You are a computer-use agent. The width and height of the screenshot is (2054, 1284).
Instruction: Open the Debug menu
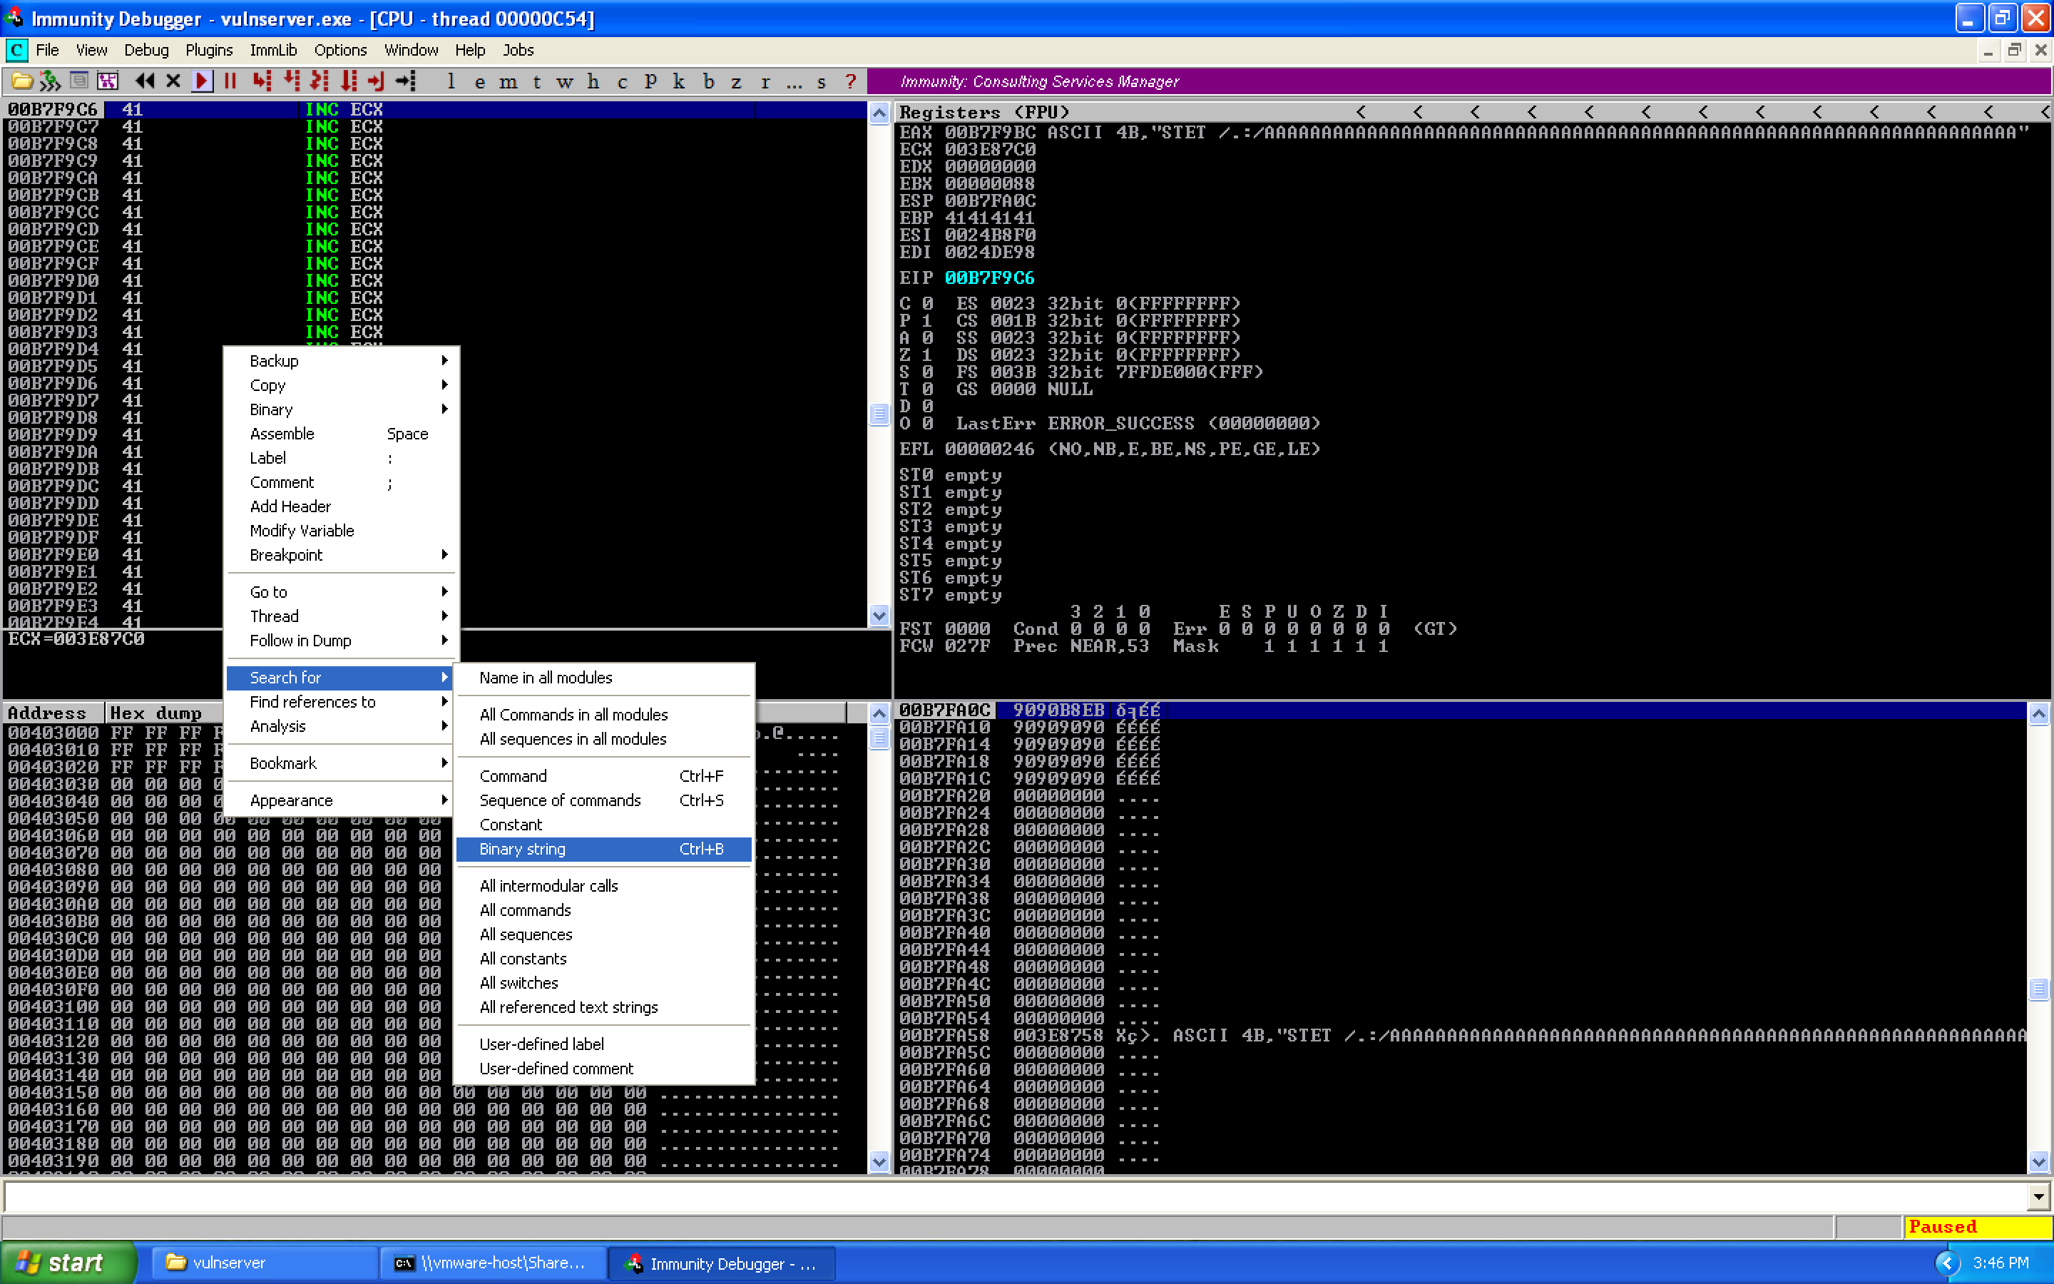pos(145,50)
